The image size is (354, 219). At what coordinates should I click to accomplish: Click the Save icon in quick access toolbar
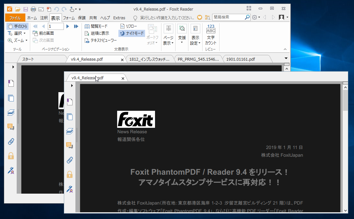(x=25, y=9)
